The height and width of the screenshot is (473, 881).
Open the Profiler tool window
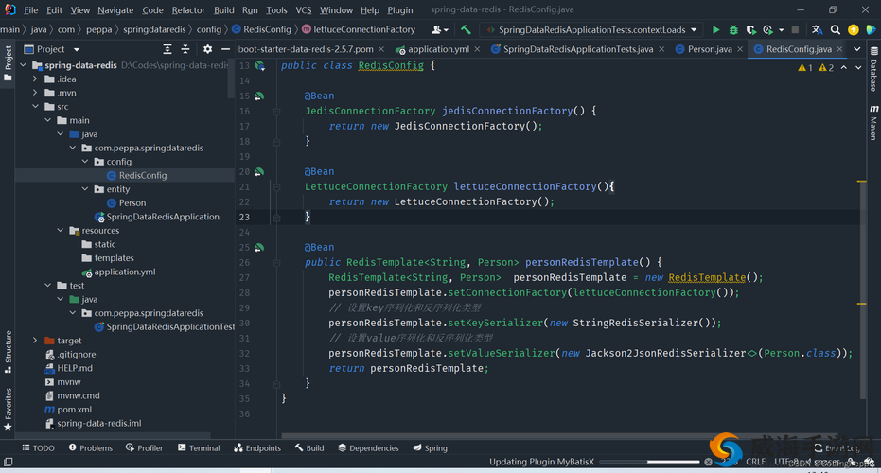(x=145, y=447)
